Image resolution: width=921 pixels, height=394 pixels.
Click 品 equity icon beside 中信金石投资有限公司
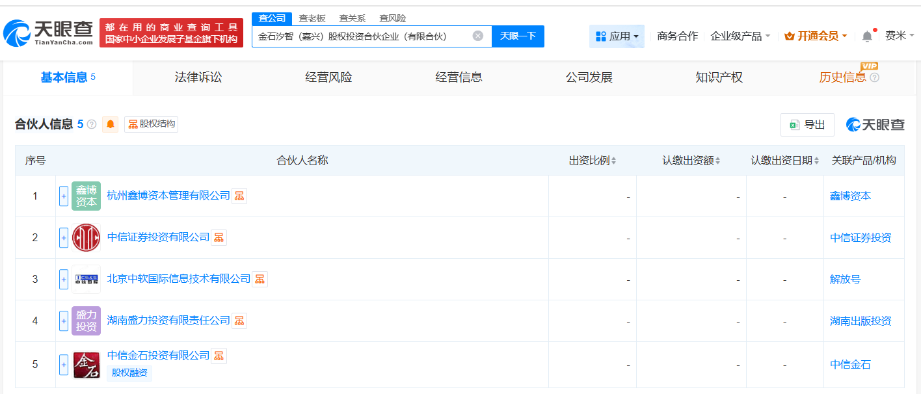(x=218, y=356)
